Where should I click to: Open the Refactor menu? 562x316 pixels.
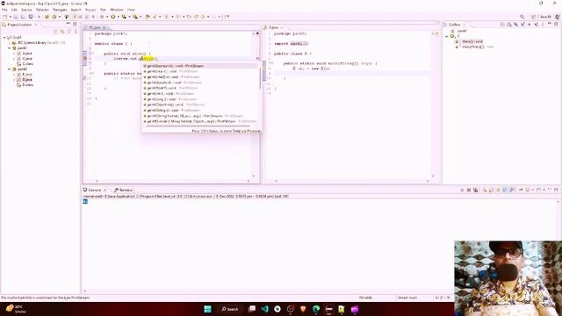42,10
